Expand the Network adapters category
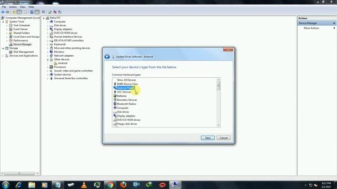 point(48,56)
